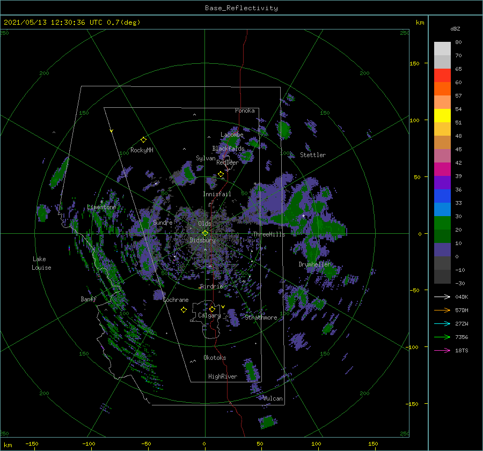This screenshot has width=483, height=451.
Task: Click the cyan 27ZW arrow in legend
Action: click(x=442, y=323)
